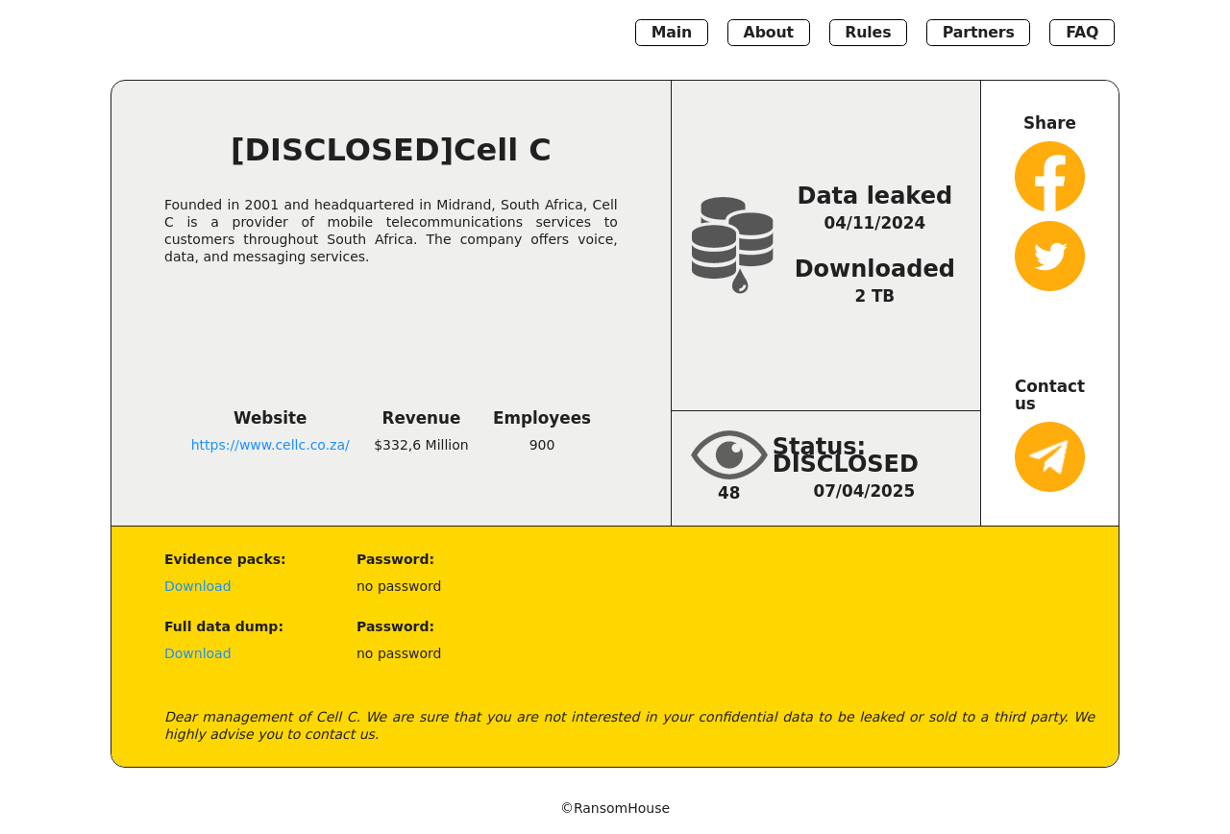Click the view count number 48
This screenshot has width=1230, height=834.
pos(728,494)
